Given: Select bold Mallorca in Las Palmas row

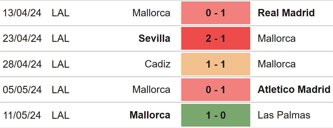Looking at the screenshot, I should pos(150,115).
